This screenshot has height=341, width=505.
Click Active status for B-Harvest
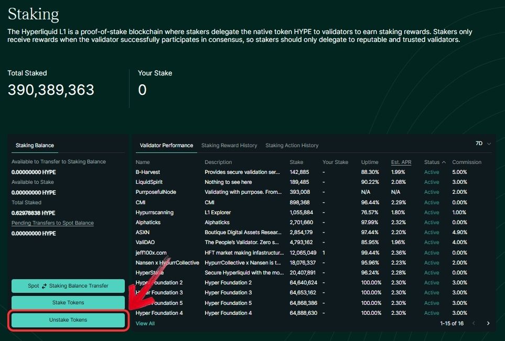click(432, 172)
